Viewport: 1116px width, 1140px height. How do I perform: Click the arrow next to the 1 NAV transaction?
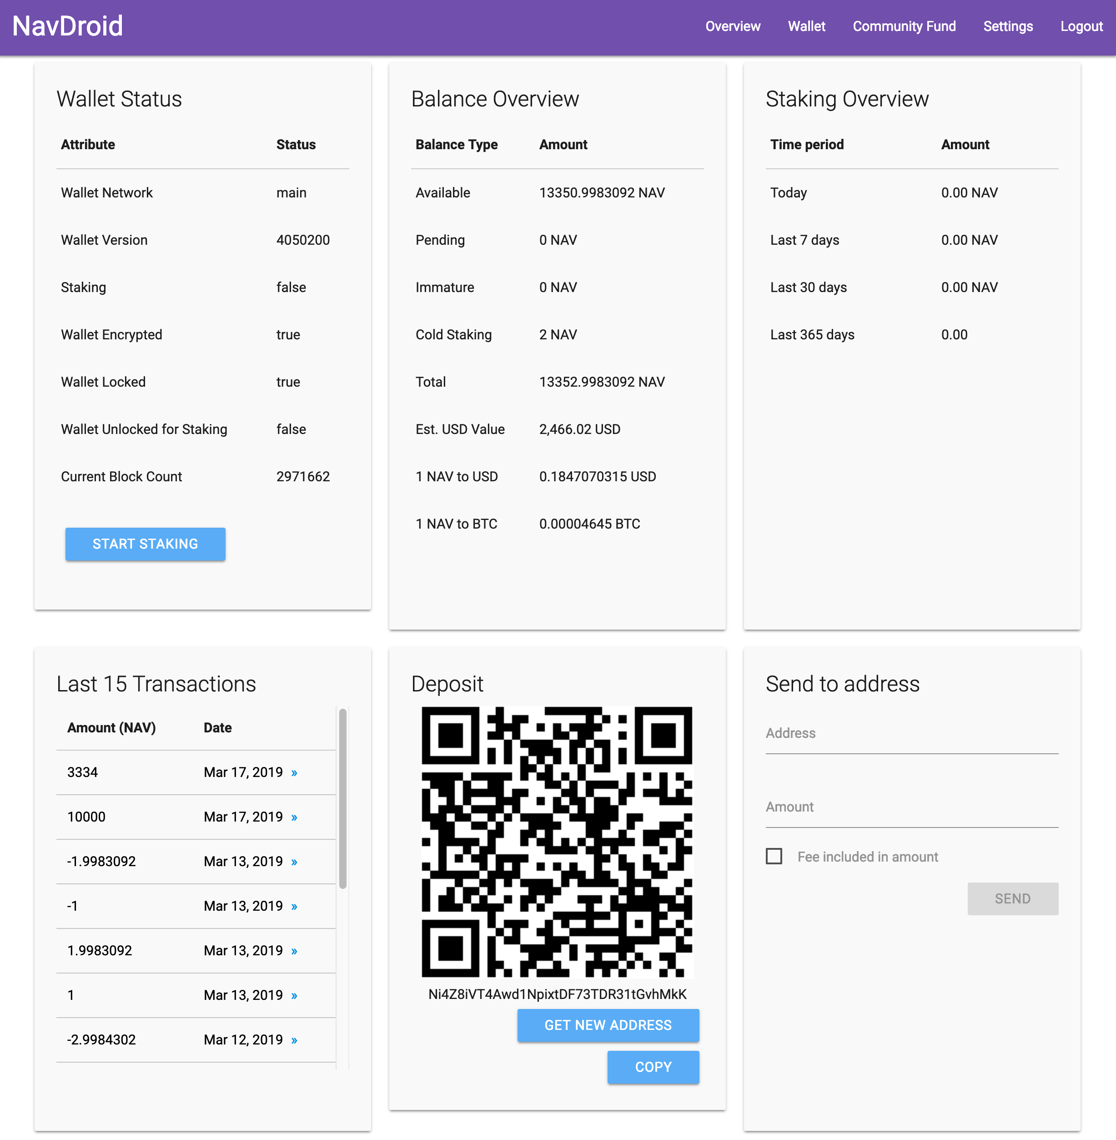tap(294, 996)
